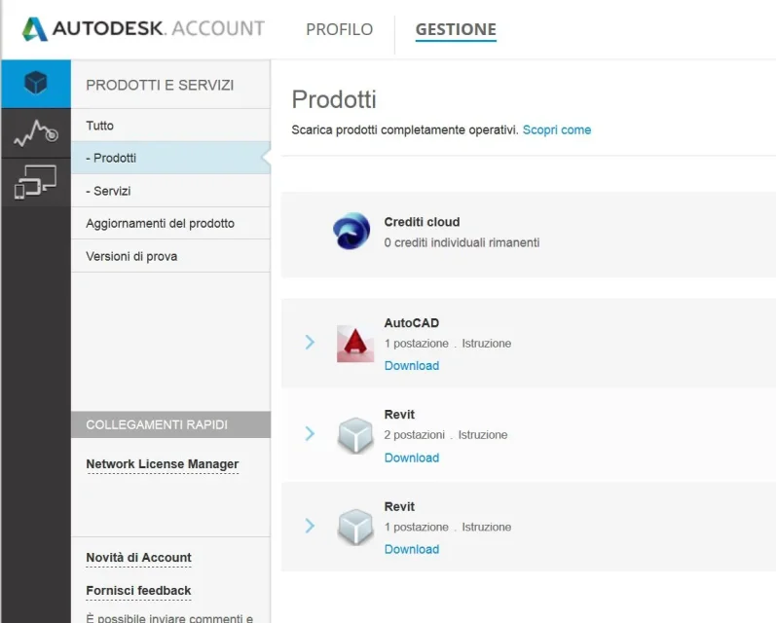Expand the Revit 2 postazioni row

[310, 433]
